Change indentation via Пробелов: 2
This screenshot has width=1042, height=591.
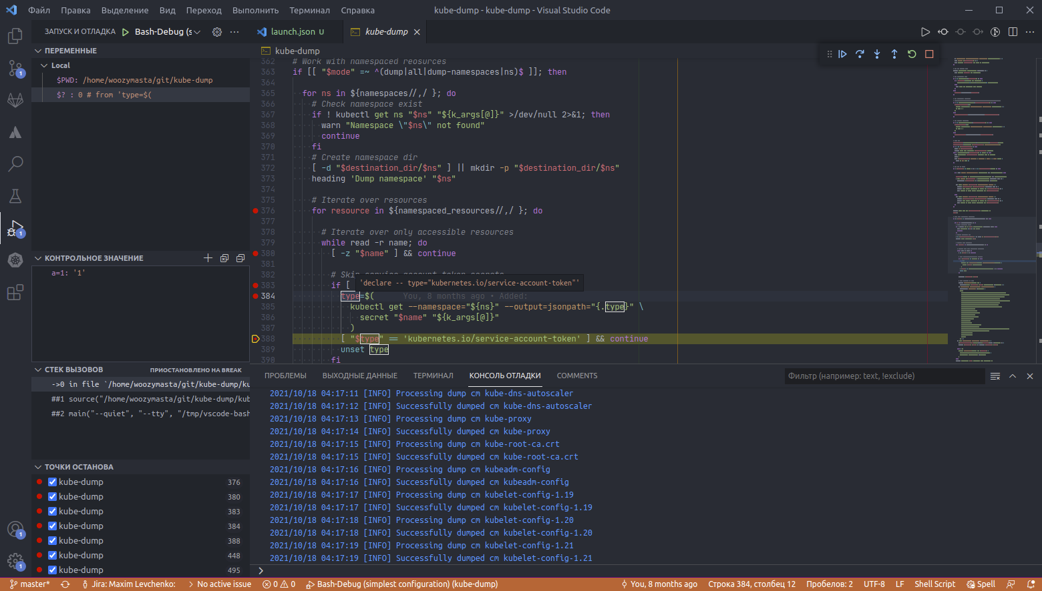click(x=829, y=584)
